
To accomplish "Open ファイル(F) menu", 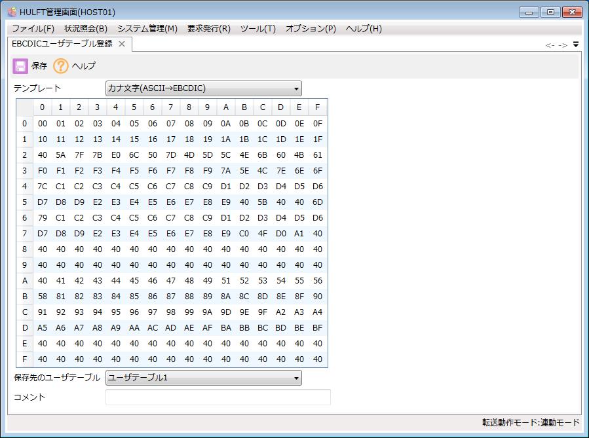I will [33, 29].
